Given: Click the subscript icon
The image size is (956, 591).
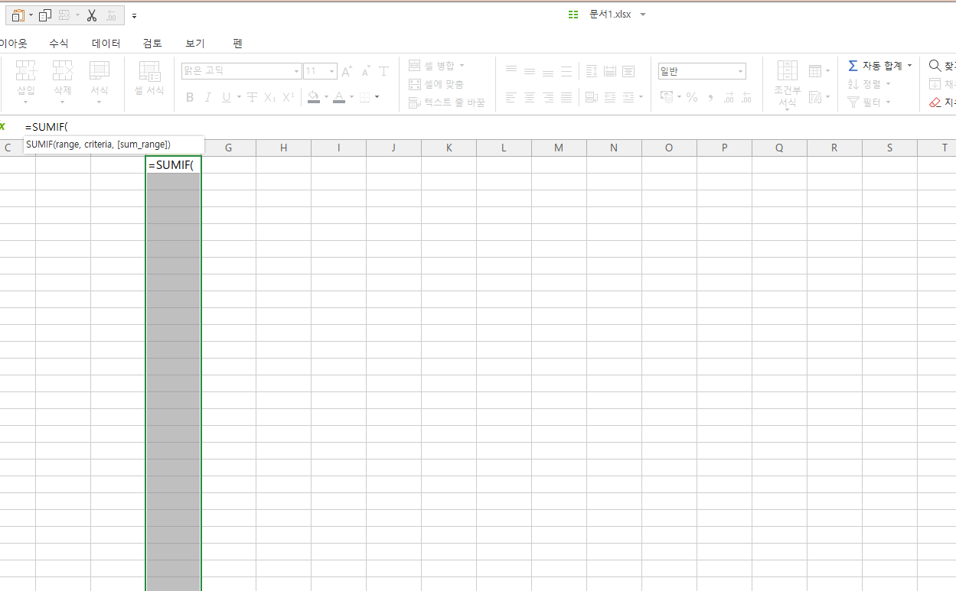Looking at the screenshot, I should [269, 97].
